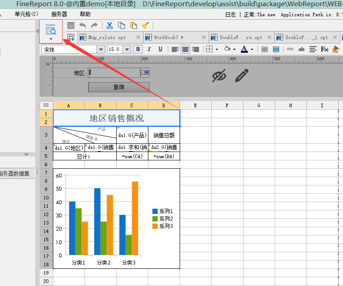Click the font color A icon
This screenshot has width=343, height=286.
[x=244, y=49]
